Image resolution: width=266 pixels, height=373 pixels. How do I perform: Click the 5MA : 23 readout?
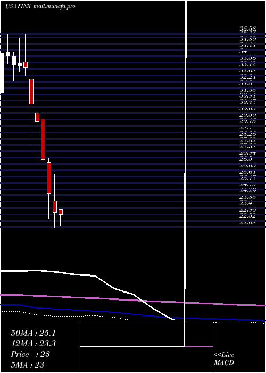pos(27,365)
